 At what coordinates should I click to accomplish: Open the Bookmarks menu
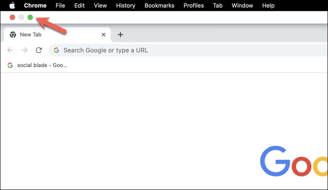tap(159, 5)
